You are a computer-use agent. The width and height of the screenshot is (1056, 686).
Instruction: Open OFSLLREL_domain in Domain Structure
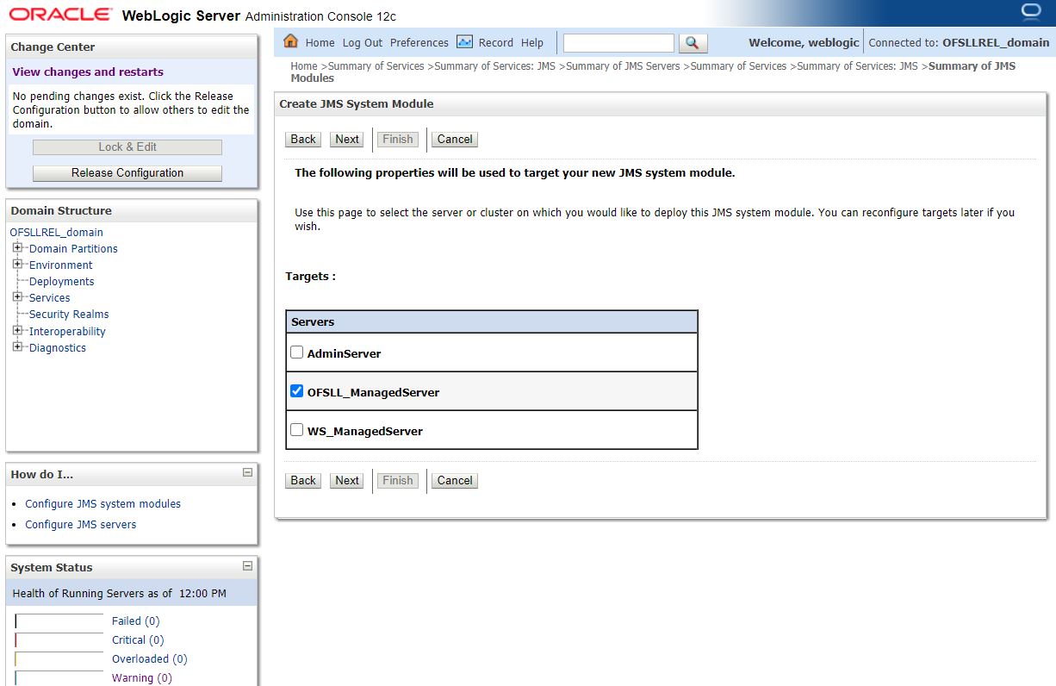[56, 232]
